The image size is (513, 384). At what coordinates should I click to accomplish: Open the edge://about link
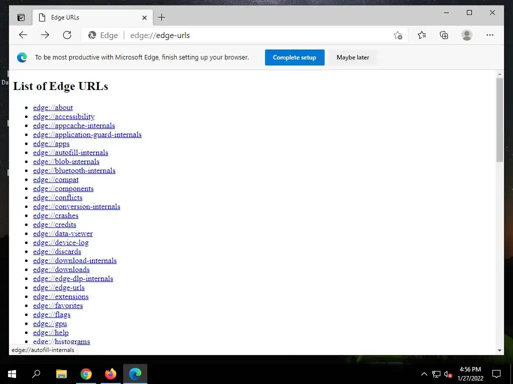pyautogui.click(x=53, y=107)
